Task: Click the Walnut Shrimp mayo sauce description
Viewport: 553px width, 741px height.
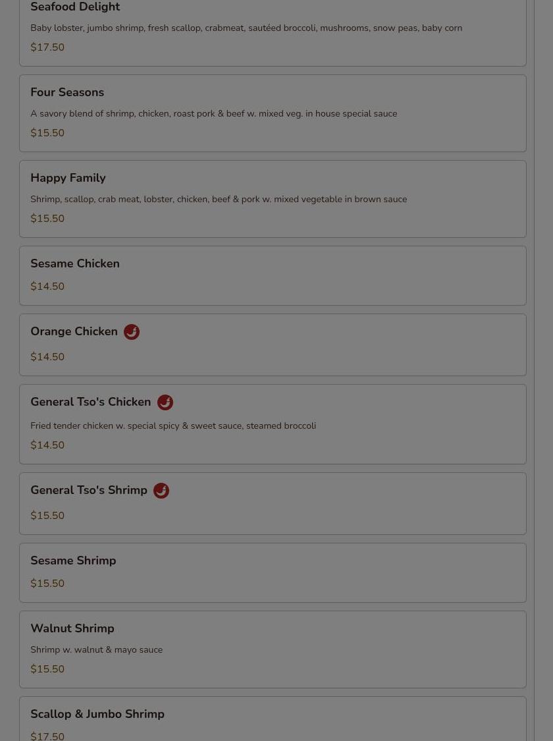Action: [x=96, y=650]
